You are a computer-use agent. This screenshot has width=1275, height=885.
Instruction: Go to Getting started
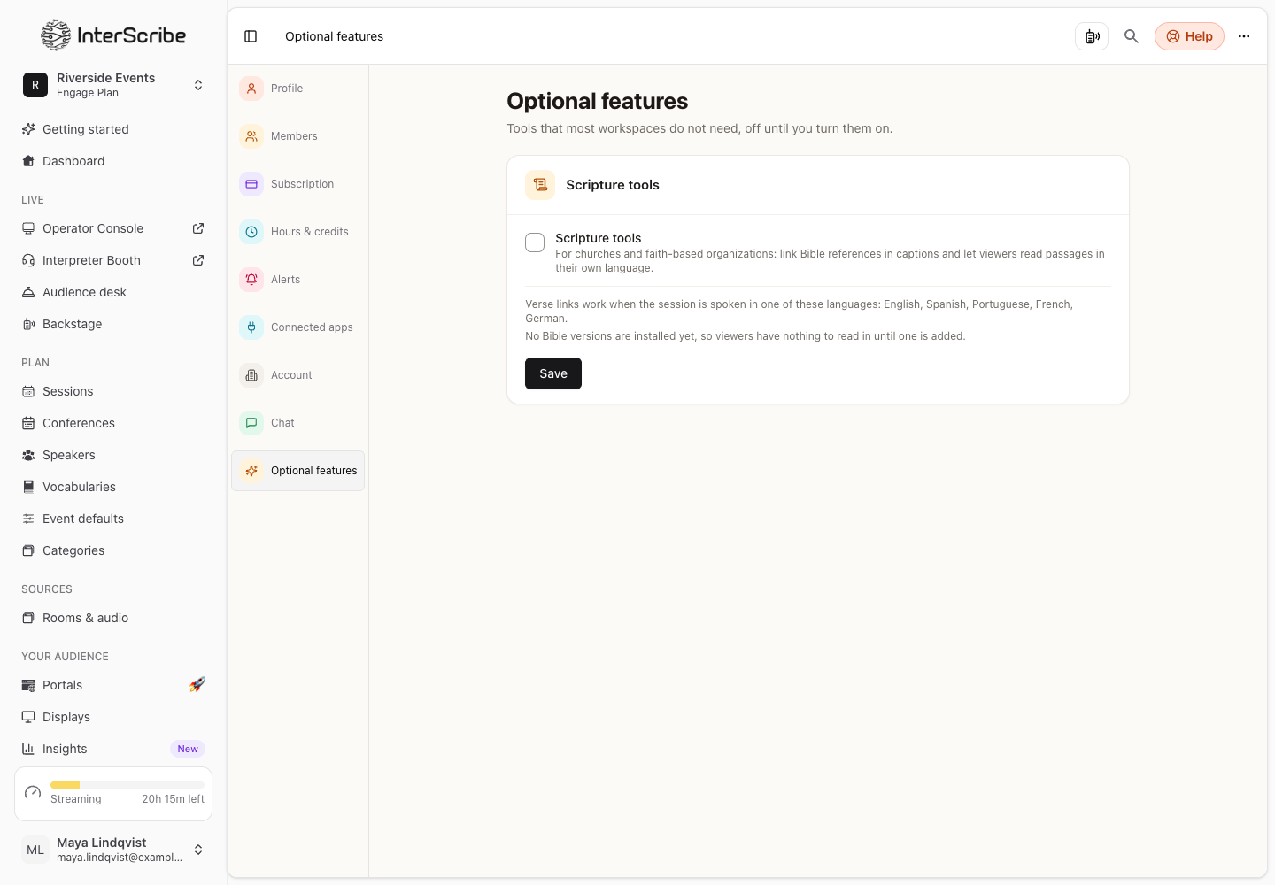pos(113,129)
